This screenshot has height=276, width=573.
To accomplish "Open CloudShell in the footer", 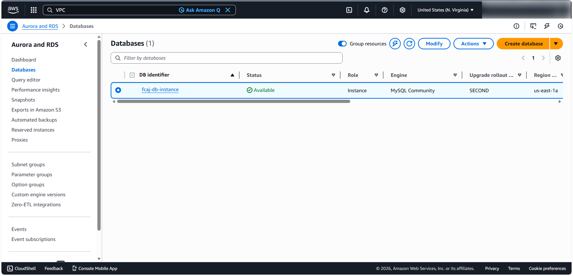I will 21,268.
